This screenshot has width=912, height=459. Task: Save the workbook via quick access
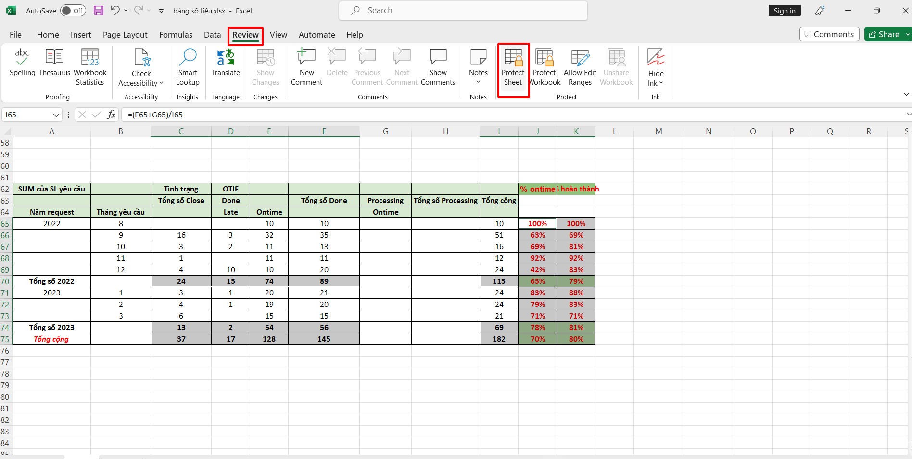coord(99,10)
